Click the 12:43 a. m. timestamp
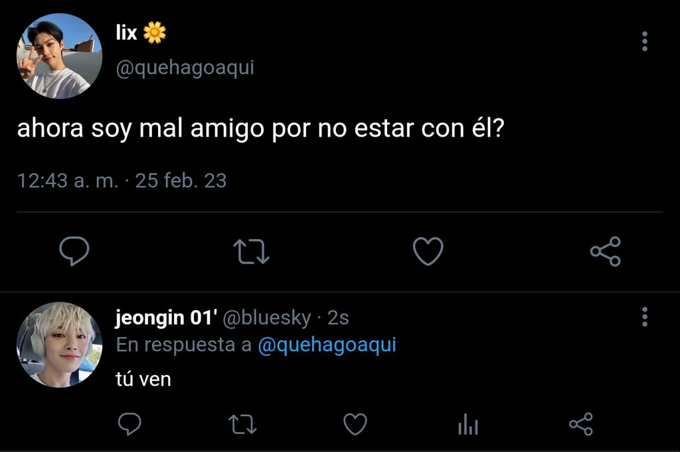The image size is (680, 452). [x=68, y=180]
